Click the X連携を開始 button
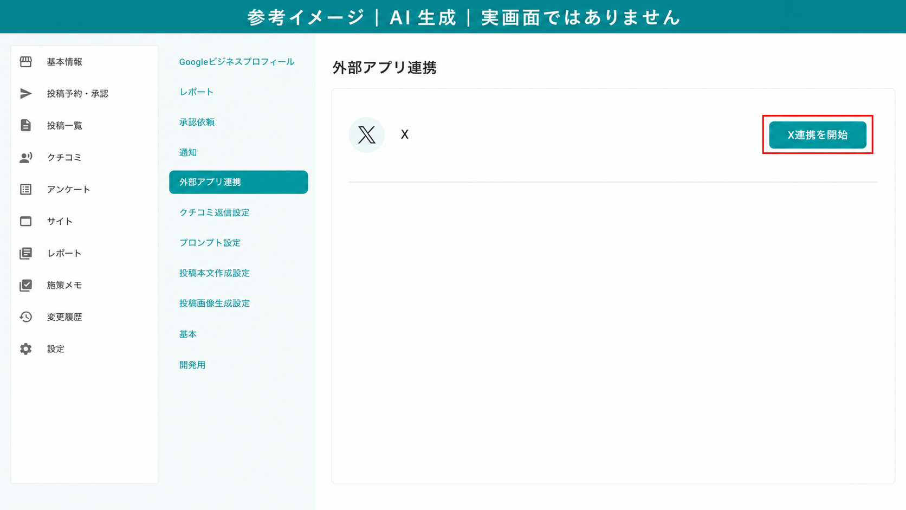906x510 pixels. [818, 135]
